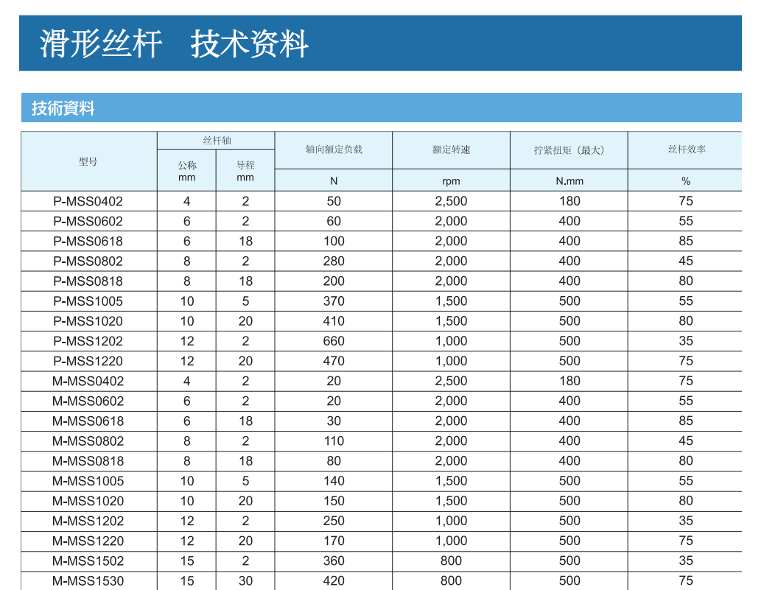Click the 导程 mm sub-header
The image size is (764, 590).
coord(245,171)
